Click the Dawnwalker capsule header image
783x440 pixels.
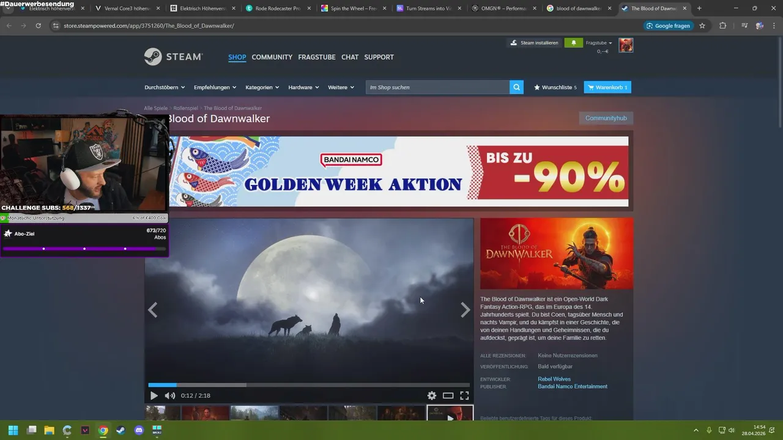click(x=557, y=254)
